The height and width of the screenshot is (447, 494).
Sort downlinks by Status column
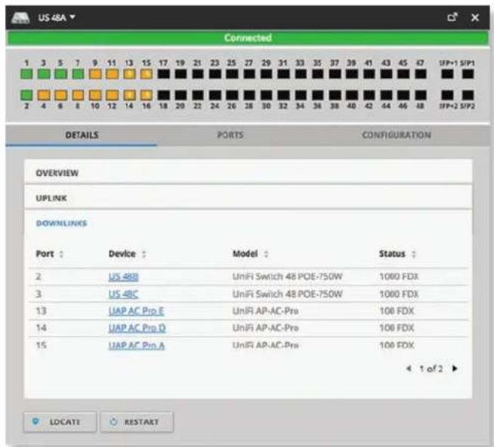point(397,254)
